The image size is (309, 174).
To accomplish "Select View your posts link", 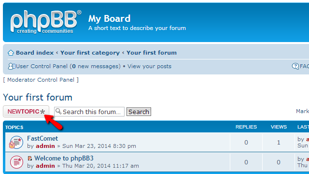I will point(149,66).
